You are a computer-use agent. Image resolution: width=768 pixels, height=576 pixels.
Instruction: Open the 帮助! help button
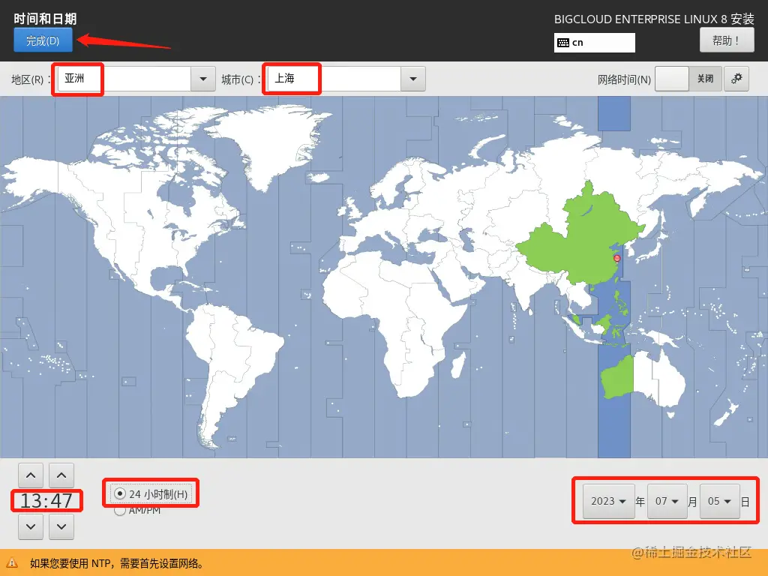pos(726,40)
